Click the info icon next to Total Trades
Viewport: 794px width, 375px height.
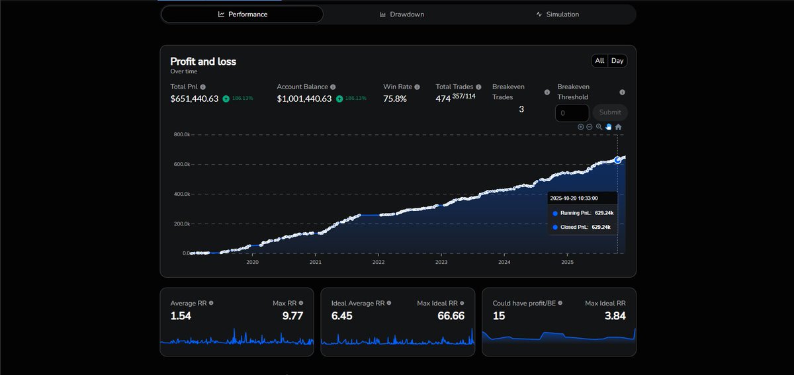(478, 87)
